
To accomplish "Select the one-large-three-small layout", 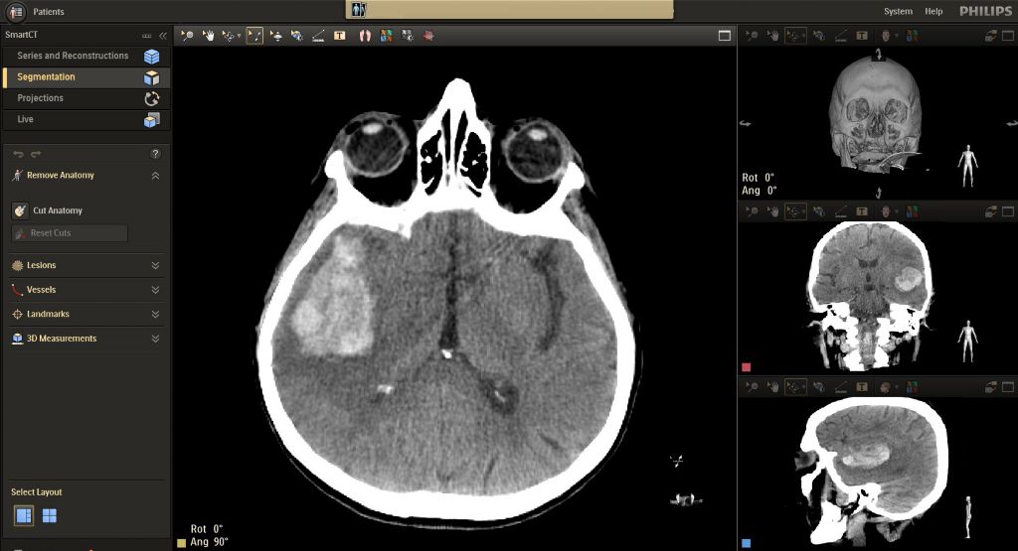I will [24, 516].
